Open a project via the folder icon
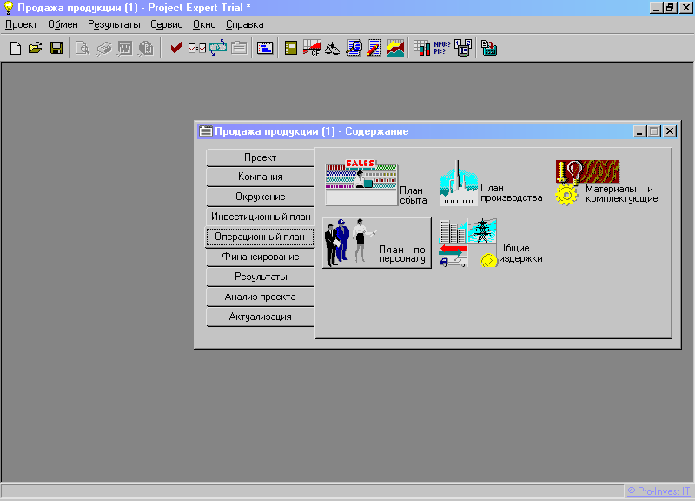The height and width of the screenshot is (501, 695). coord(36,48)
